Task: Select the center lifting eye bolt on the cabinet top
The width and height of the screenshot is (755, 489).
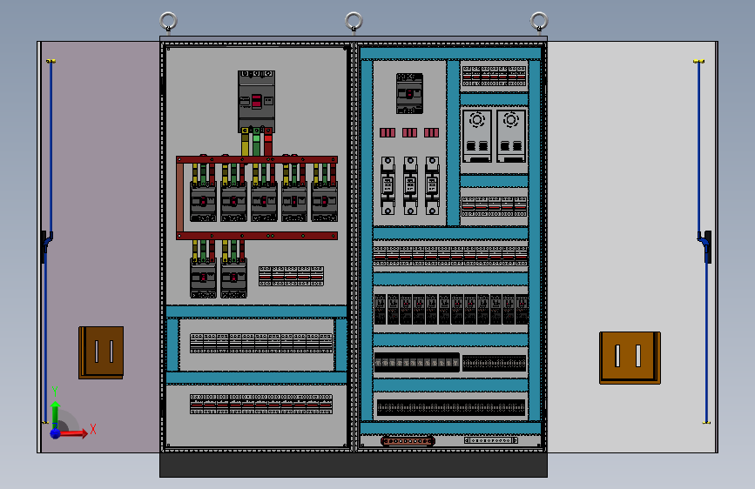Action: point(354,23)
